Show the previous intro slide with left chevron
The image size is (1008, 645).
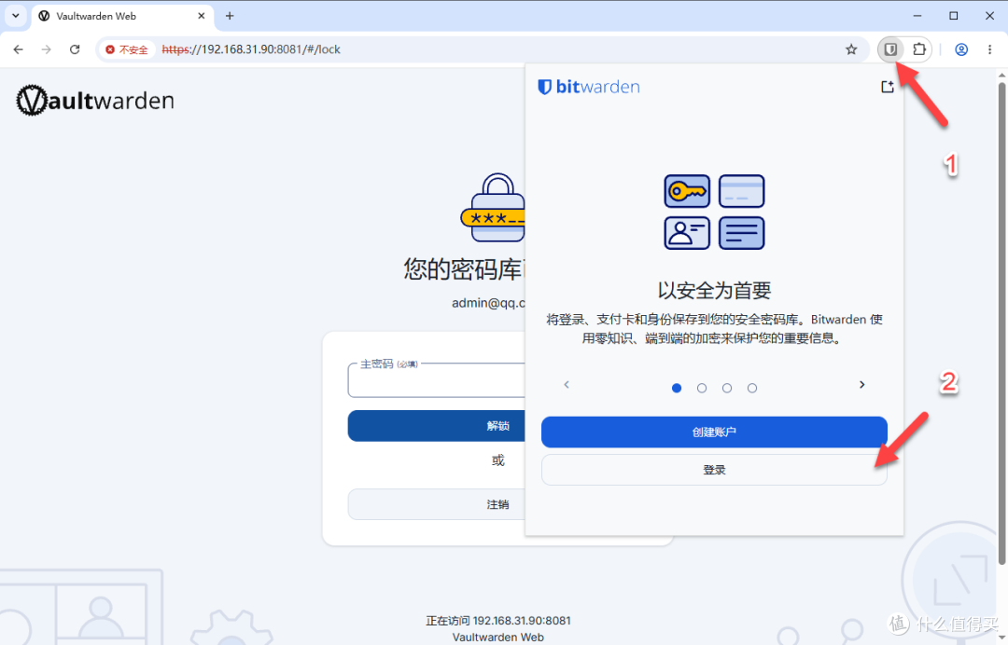[567, 384]
